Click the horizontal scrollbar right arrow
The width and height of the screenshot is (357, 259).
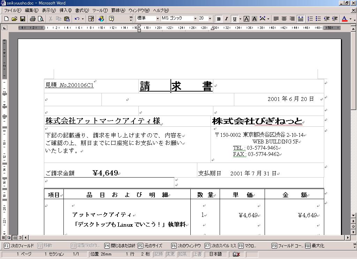(x=348, y=238)
